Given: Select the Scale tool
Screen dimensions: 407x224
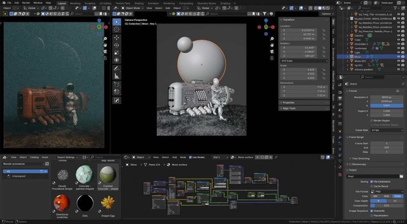Looking at the screenshot, I should 116,52.
